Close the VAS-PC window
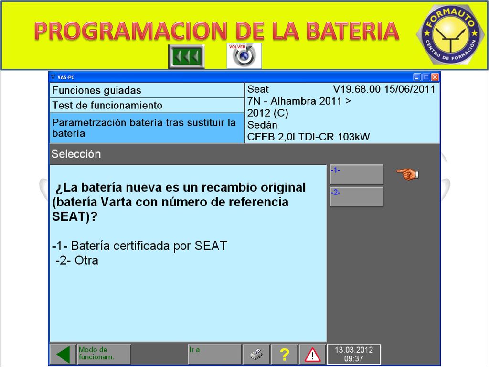Viewport: 489px width, 367px height. click(x=435, y=77)
